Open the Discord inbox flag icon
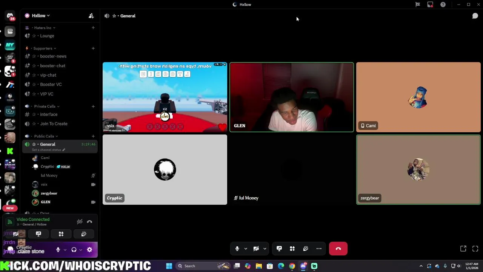The image size is (483, 272). (418, 5)
